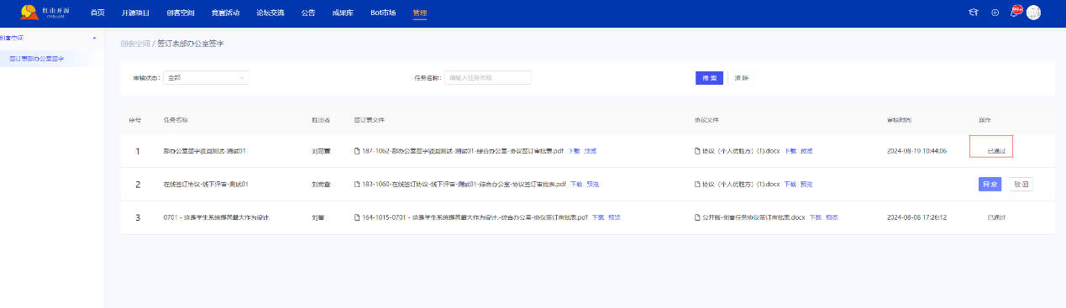Open 创客空间 in top navigation
Viewport: 1066px width, 308px height.
(181, 13)
